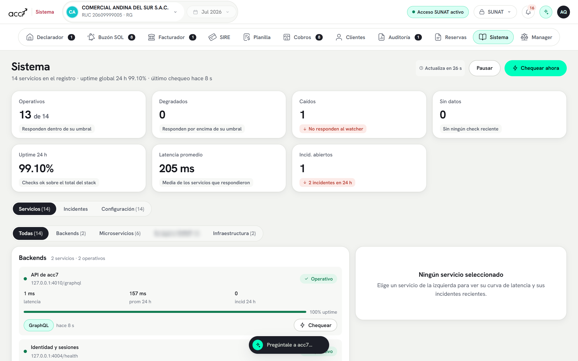Select the Sistema module
The height and width of the screenshot is (361, 578).
493,37
